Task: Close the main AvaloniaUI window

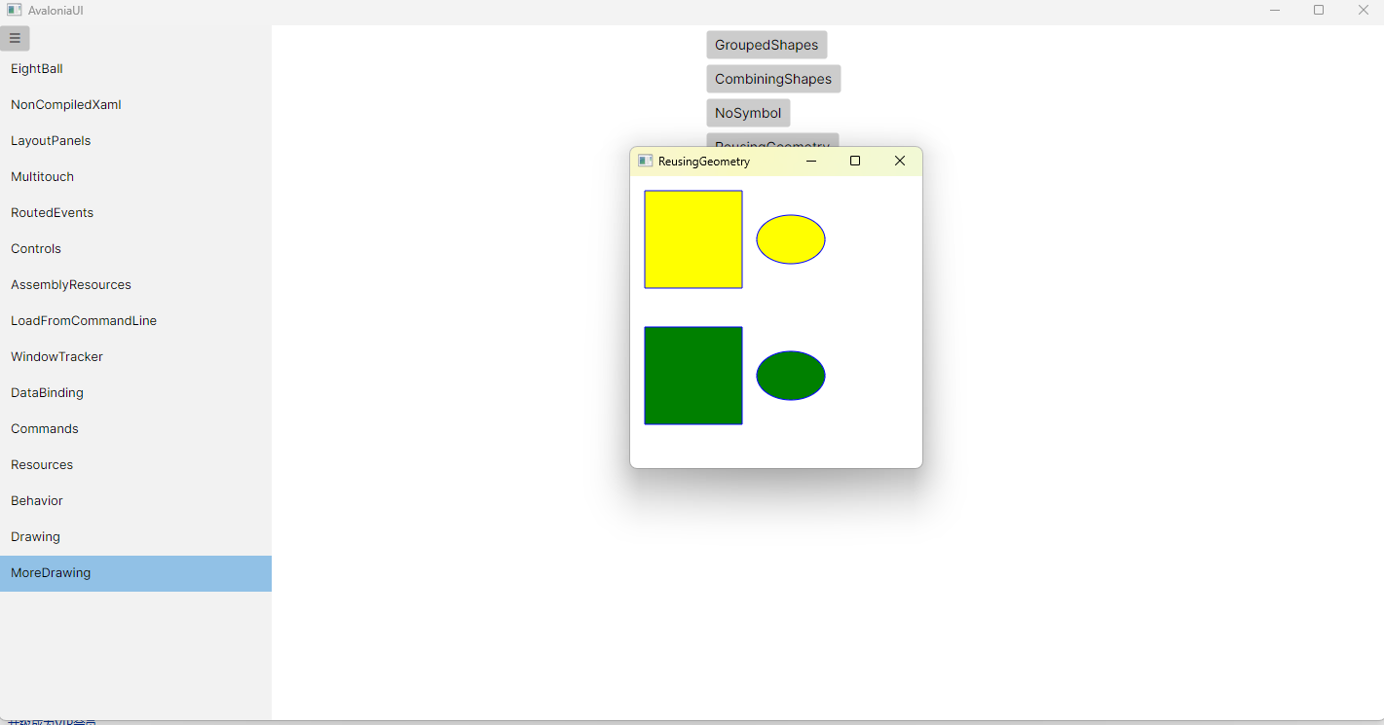Action: 1364,10
